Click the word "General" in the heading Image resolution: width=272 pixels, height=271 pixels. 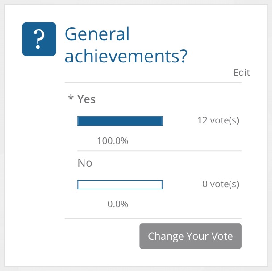97,33
